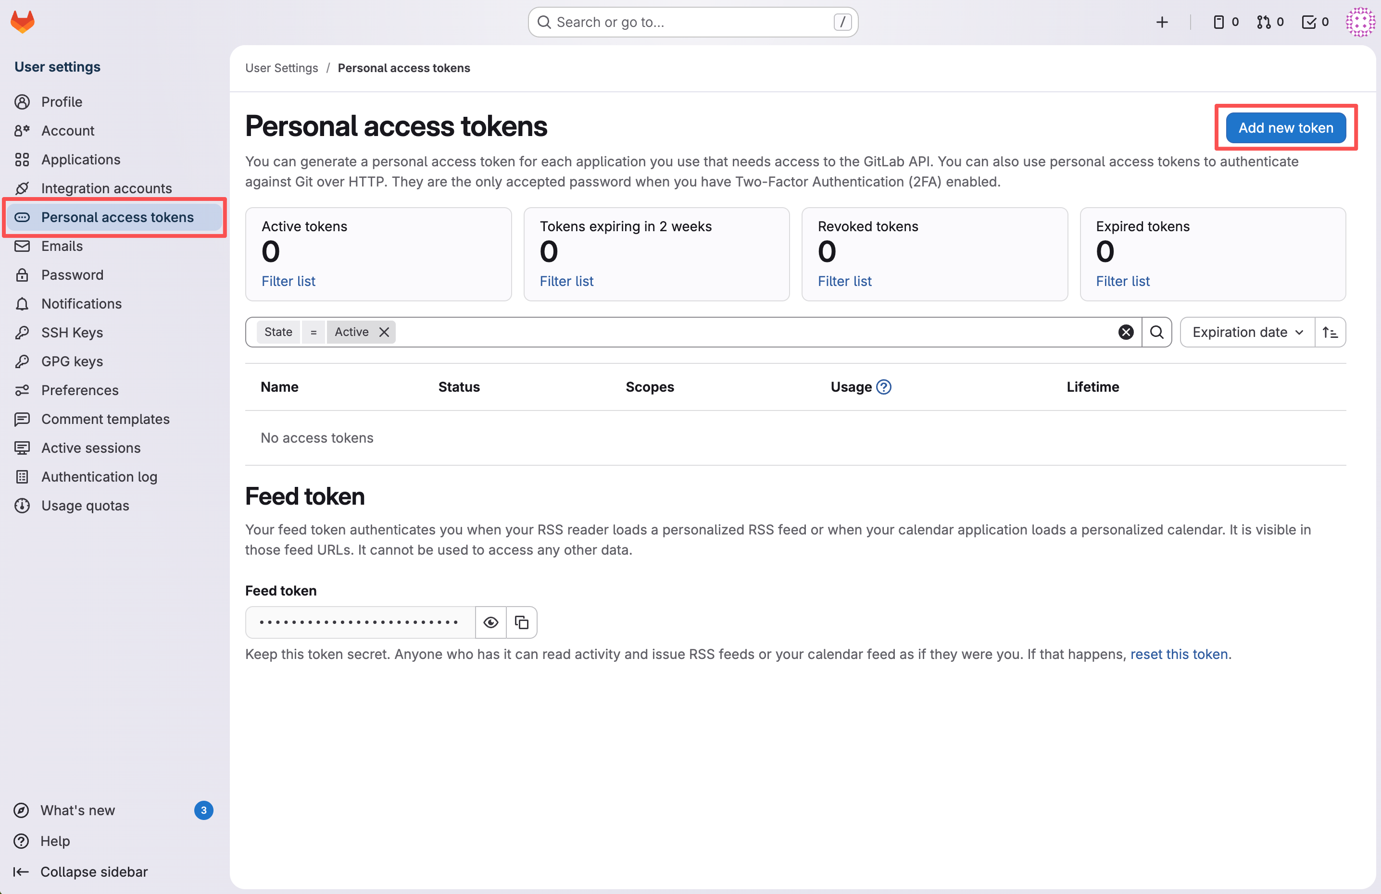Expand the Expiration date sort dropdown
This screenshot has height=894, width=1381.
pos(1247,333)
